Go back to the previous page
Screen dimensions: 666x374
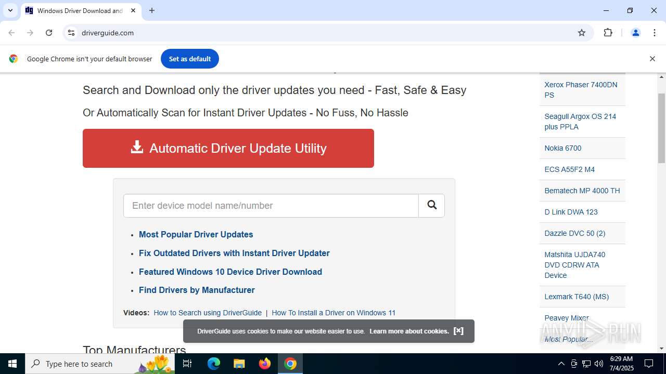pyautogui.click(x=11, y=33)
